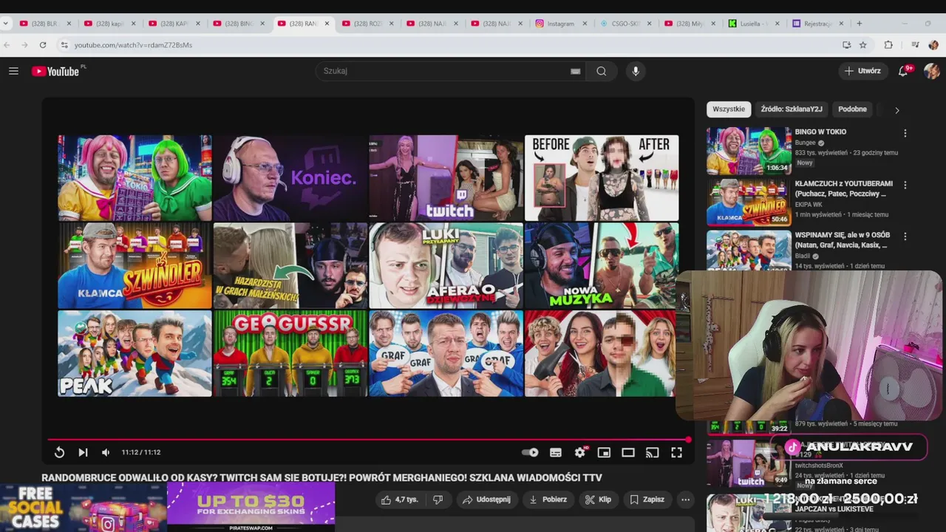Select the Źródło: SzklanaY2J filter chip

pos(792,109)
